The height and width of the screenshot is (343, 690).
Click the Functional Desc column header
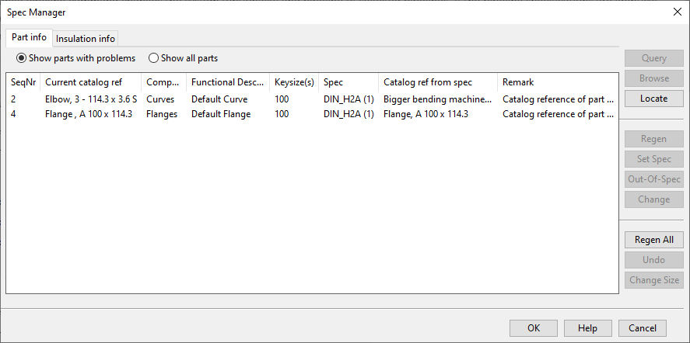(x=227, y=82)
